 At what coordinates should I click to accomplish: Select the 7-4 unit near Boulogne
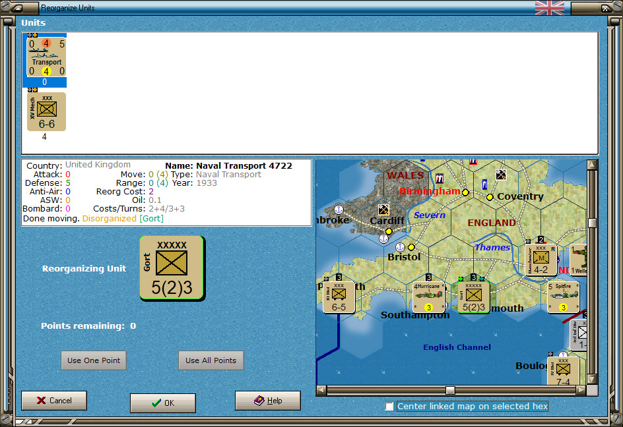(563, 371)
